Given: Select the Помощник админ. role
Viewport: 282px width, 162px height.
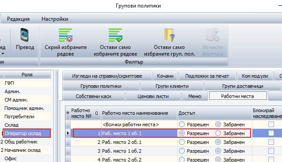Looking at the screenshot, I should [x=27, y=108].
